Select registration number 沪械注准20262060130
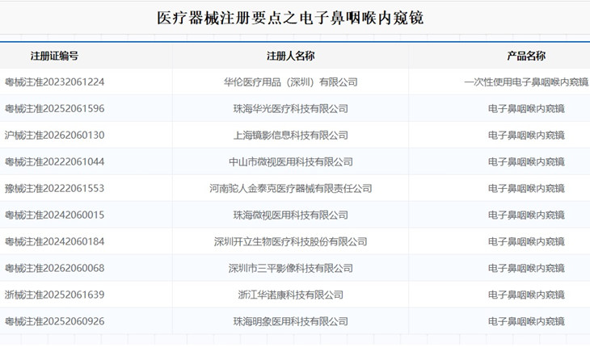Viewport: 590px width, 347px height. pyautogui.click(x=55, y=136)
